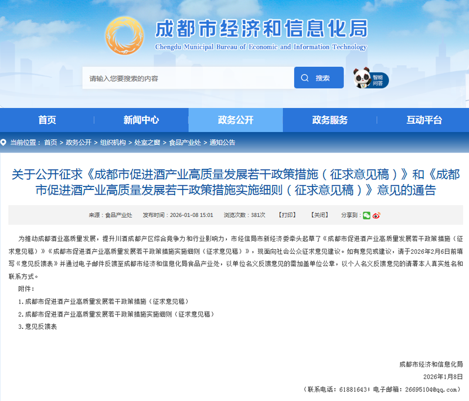The width and height of the screenshot is (469, 401).
Task: Open the 新闻中心 navigation tab
Action: coord(141,120)
